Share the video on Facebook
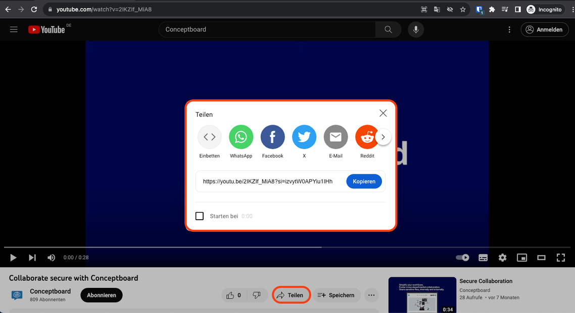 click(272, 137)
